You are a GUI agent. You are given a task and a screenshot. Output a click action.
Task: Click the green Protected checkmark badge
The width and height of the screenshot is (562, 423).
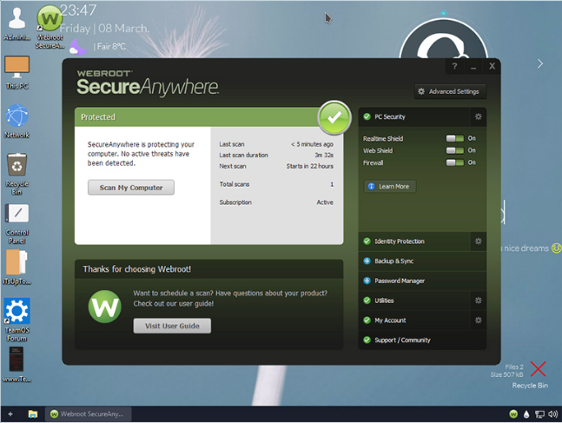[334, 117]
